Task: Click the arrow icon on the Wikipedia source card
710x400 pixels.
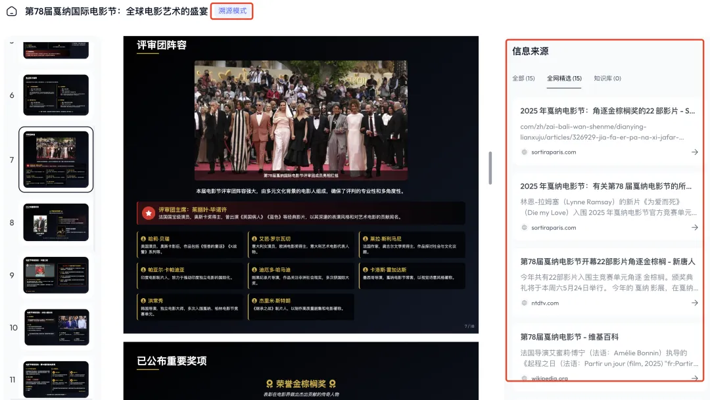Action: [695, 378]
